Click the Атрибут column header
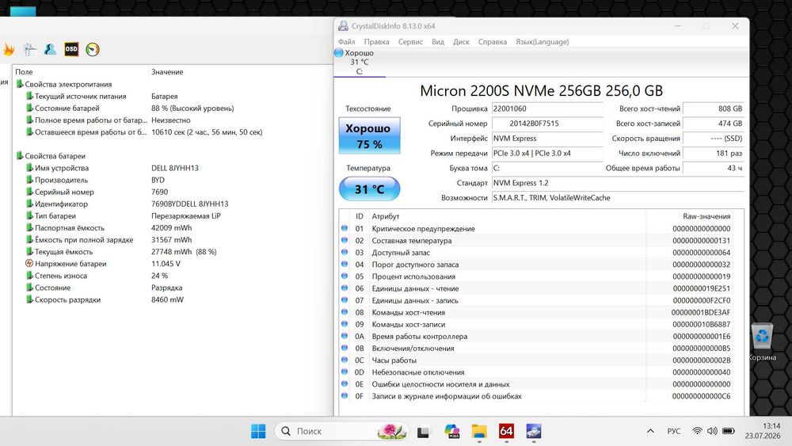792x446 pixels. (x=386, y=215)
